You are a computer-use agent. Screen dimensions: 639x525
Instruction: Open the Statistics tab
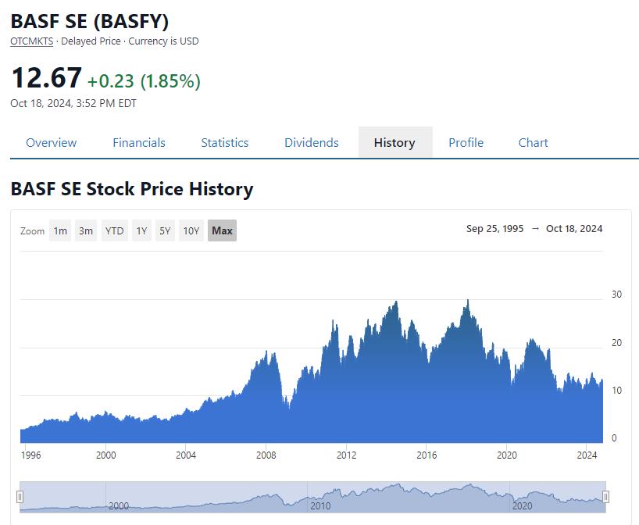(224, 142)
